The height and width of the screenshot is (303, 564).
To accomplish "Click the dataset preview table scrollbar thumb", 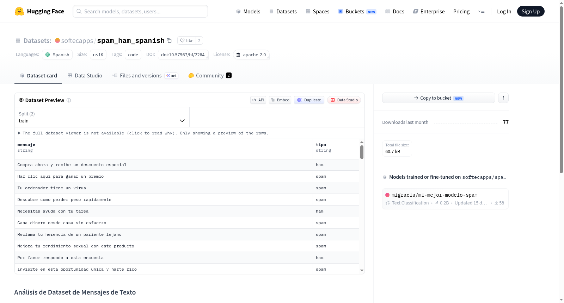I will tap(362, 152).
